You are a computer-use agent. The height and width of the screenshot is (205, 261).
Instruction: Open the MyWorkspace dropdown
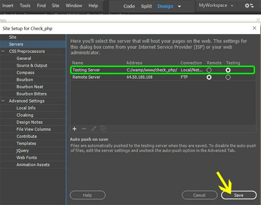[x=216, y=6]
